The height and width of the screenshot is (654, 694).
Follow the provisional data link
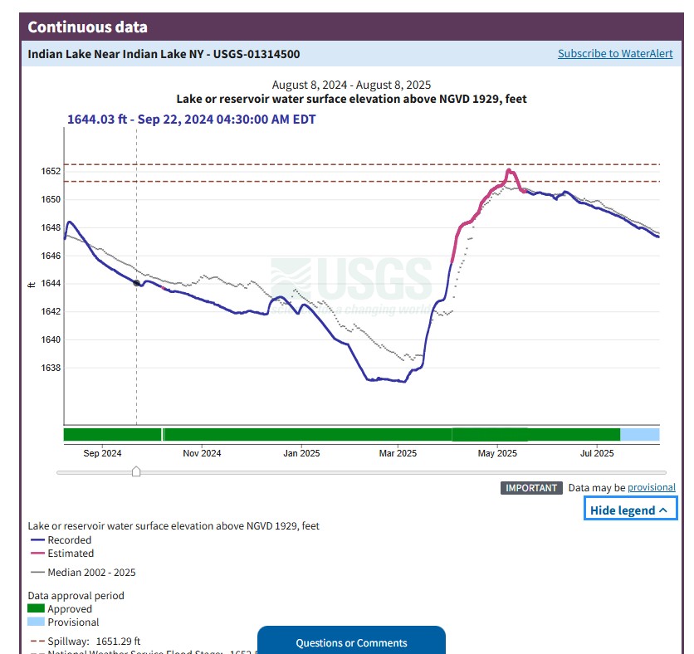click(x=651, y=488)
